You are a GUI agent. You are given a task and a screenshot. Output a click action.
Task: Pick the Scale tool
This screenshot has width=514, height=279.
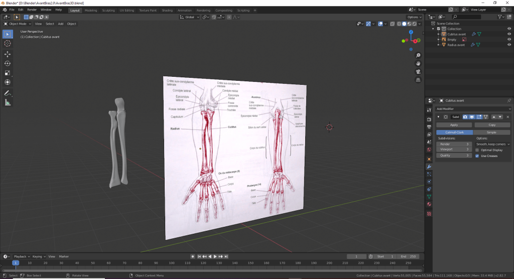click(x=8, y=73)
